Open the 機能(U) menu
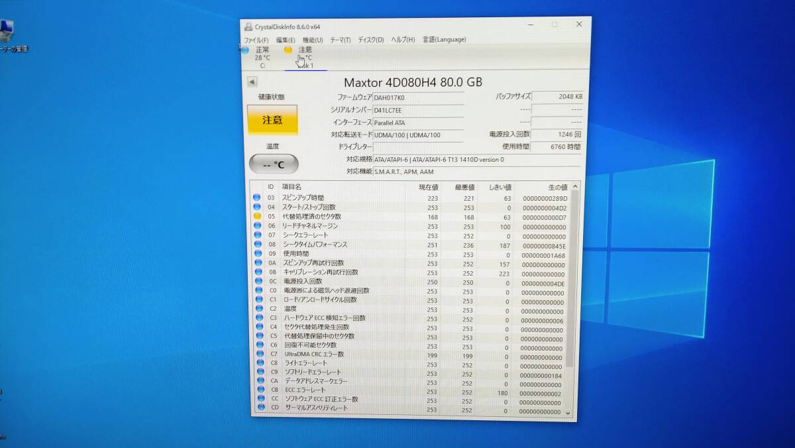The height and width of the screenshot is (448, 795). pos(313,40)
